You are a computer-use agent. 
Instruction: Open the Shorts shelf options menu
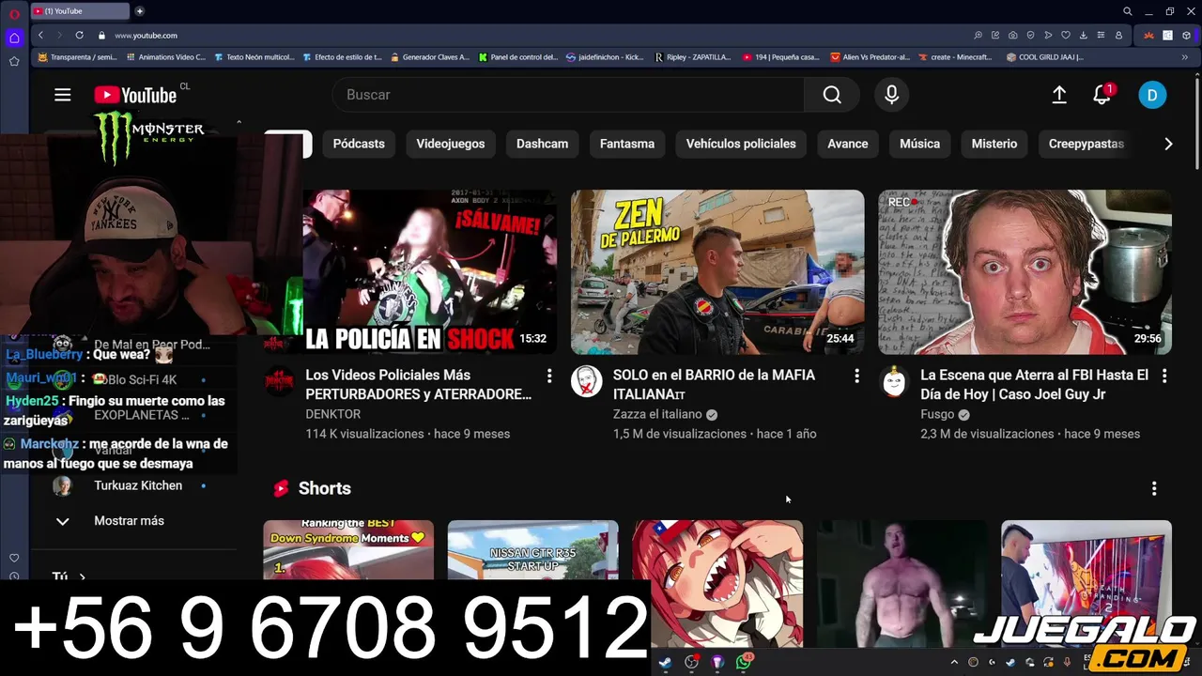[1154, 488]
